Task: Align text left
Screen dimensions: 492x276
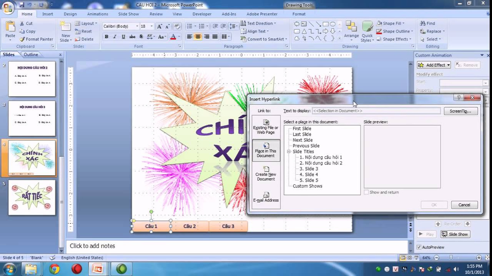Action: pos(189,37)
